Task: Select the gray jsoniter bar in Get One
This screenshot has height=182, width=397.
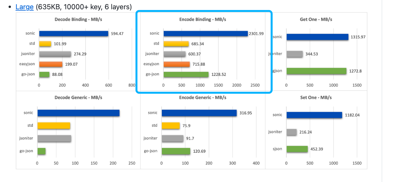Action: click(294, 54)
